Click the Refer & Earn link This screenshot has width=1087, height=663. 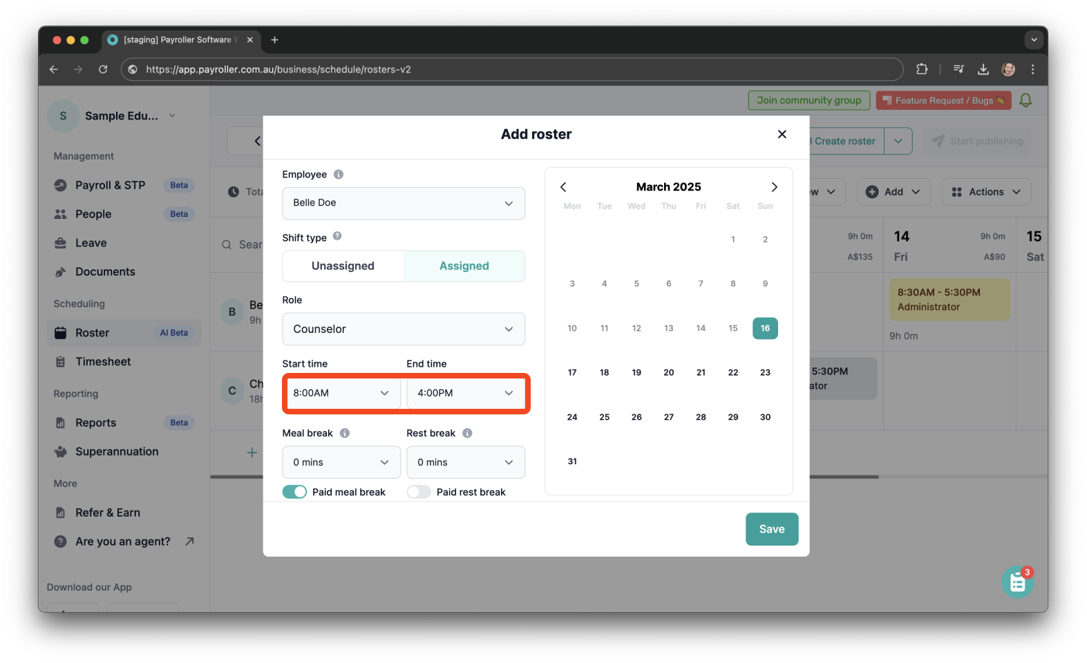pos(108,512)
